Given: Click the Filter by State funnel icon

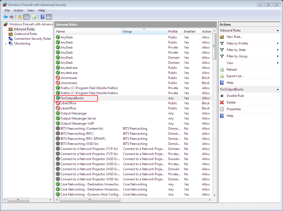Looking at the screenshot, I should tap(222, 50).
